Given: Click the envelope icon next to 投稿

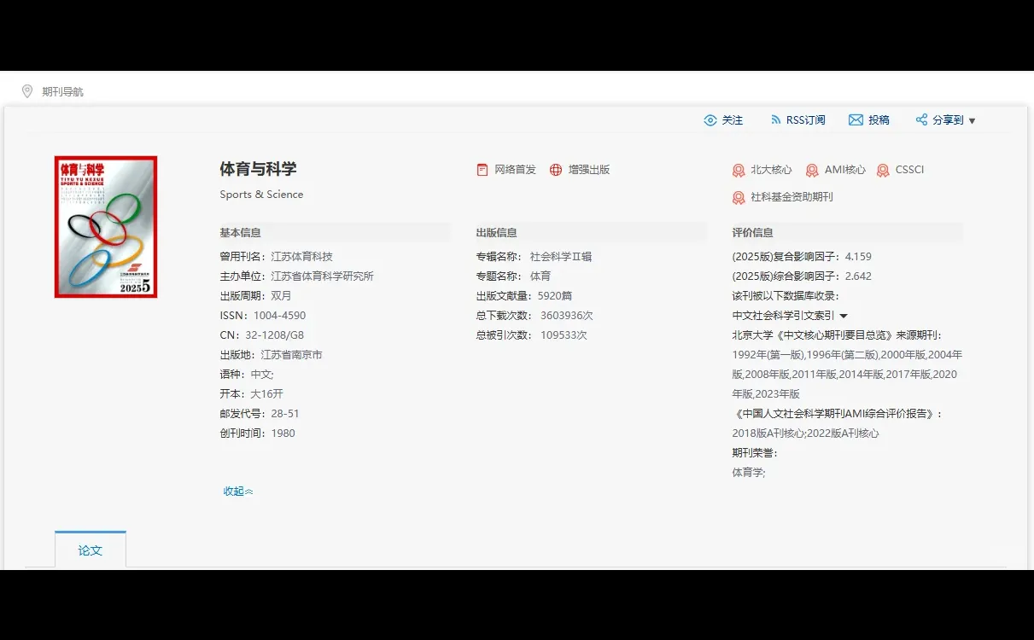Looking at the screenshot, I should (x=856, y=119).
